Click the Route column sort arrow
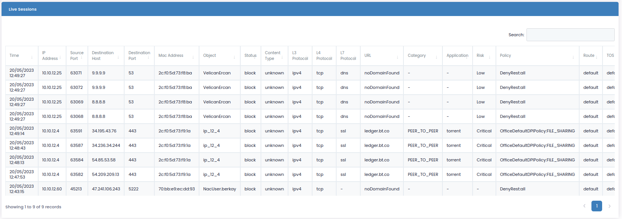 (x=596, y=57)
